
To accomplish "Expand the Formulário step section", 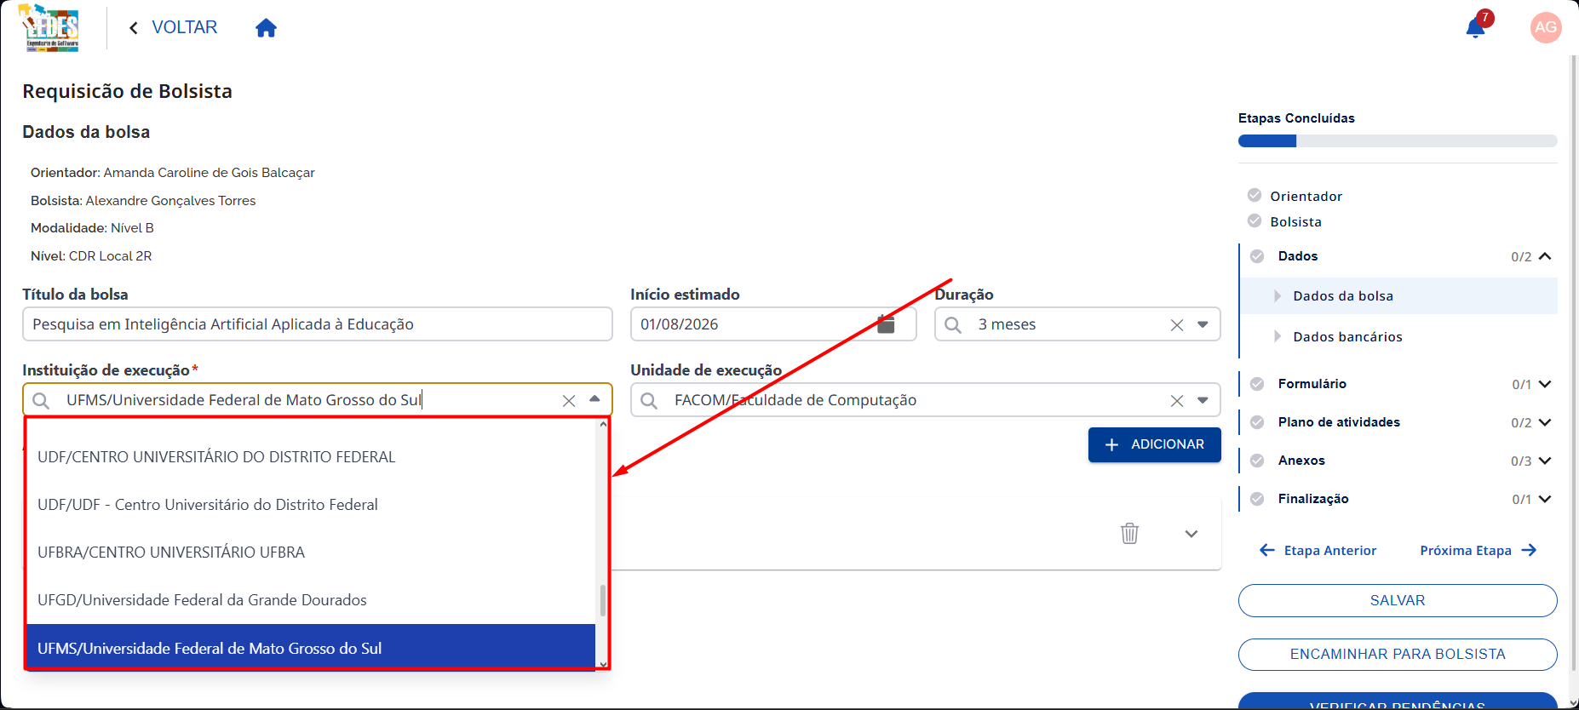I will pyautogui.click(x=1545, y=384).
